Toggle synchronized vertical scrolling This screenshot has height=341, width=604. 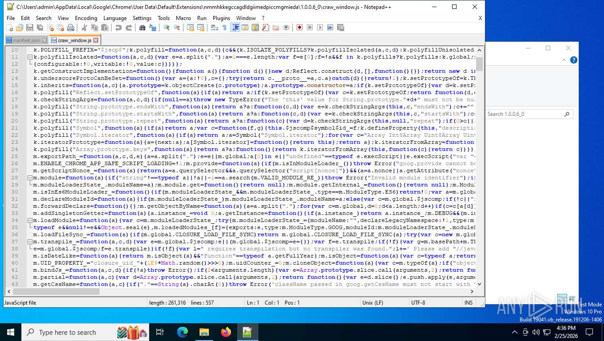pos(191,28)
